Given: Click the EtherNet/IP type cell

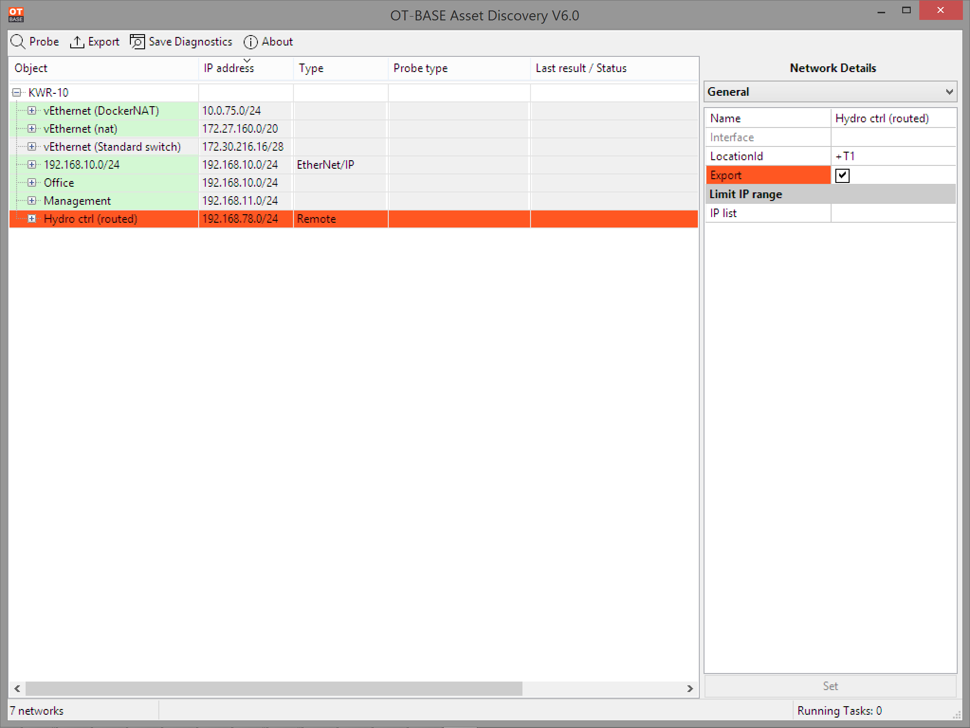Looking at the screenshot, I should (341, 164).
